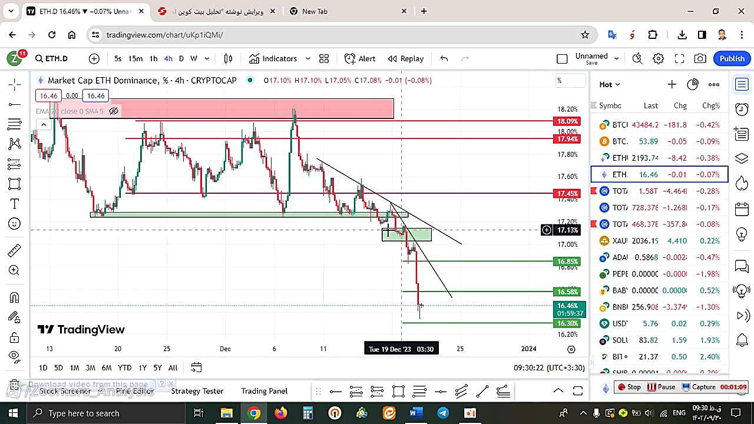Create an Alert from top toolbar
The height and width of the screenshot is (424, 754).
(360, 58)
